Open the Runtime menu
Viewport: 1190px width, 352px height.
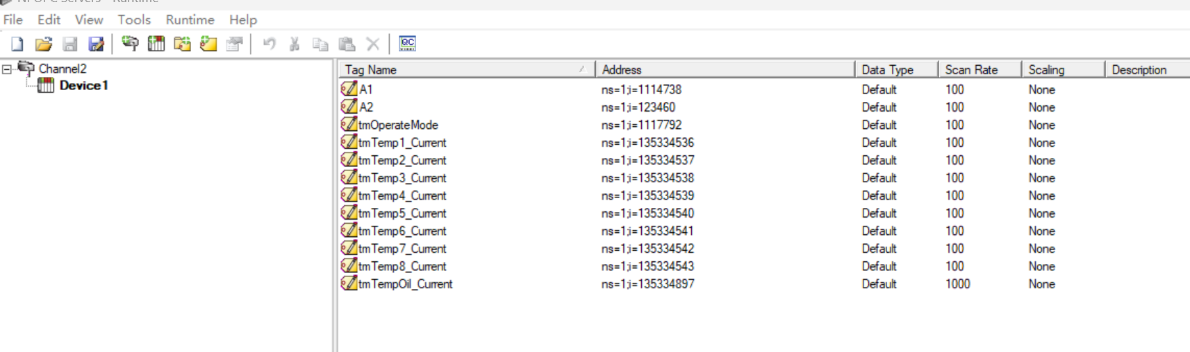click(190, 19)
